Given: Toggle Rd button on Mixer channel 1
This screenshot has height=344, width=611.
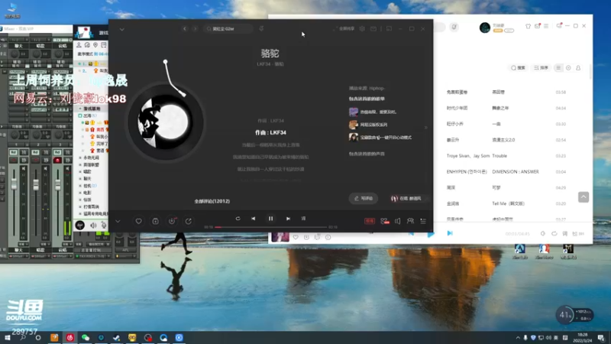Looking at the screenshot, I should point(14,152).
